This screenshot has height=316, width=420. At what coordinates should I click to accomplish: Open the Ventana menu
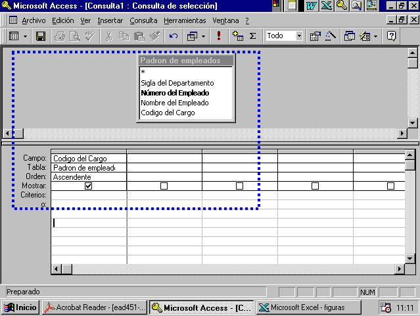(225, 20)
